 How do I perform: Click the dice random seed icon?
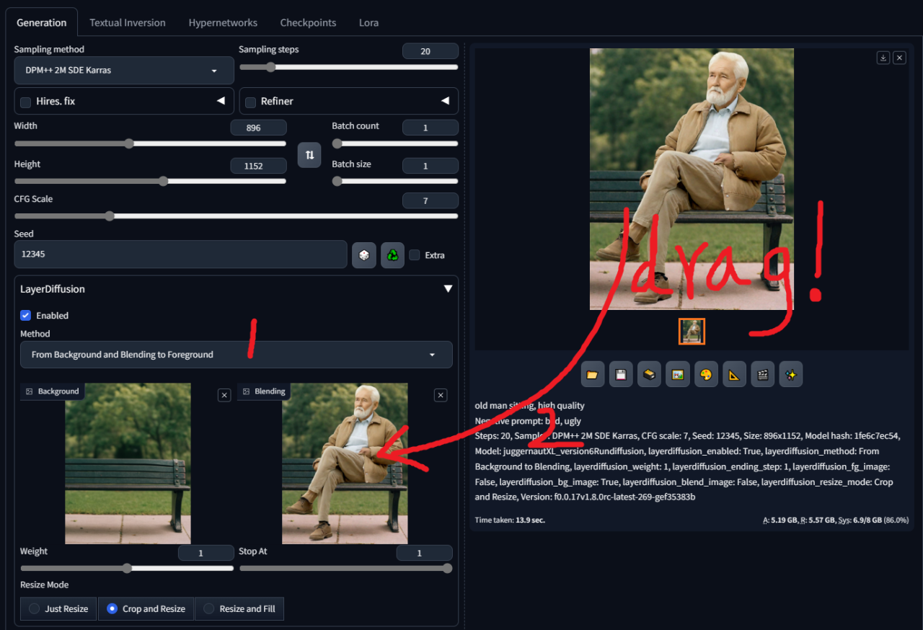click(x=364, y=255)
